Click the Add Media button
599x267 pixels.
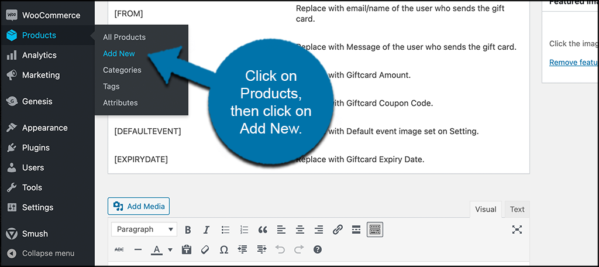139,206
